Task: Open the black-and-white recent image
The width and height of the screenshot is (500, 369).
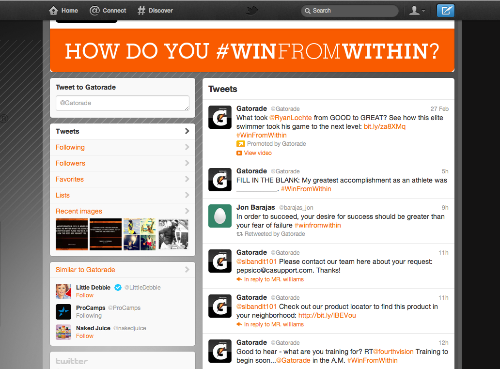Action: coord(173,234)
